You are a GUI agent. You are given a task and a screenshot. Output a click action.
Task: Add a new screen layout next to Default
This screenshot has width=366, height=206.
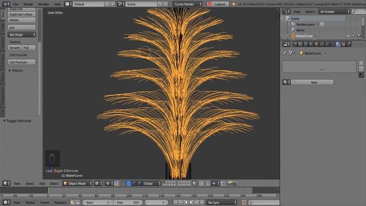(108, 4)
